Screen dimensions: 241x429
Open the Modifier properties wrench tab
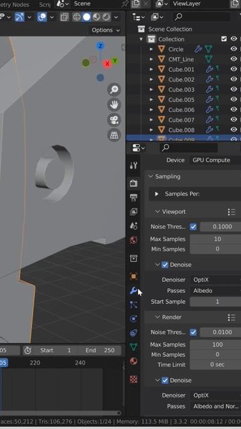[134, 290]
